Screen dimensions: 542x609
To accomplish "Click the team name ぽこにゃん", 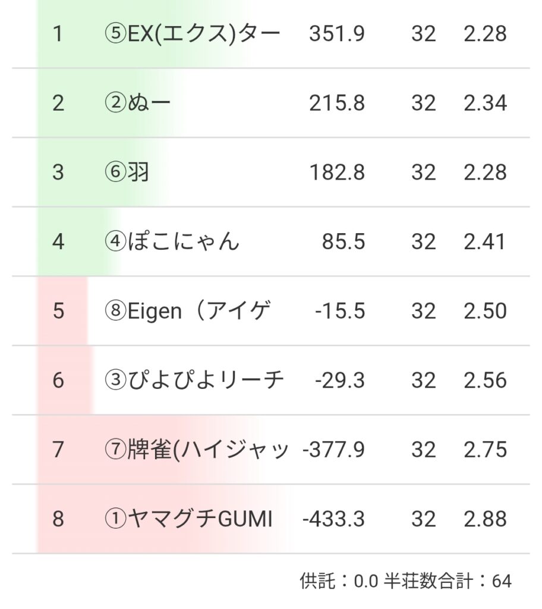I will tap(172, 242).
